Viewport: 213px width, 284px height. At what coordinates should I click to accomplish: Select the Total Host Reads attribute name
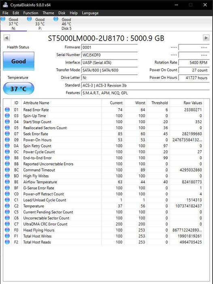pyautogui.click(x=37, y=242)
